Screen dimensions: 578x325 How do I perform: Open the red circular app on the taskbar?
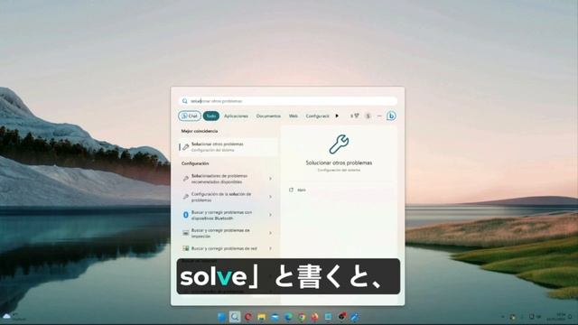(248, 317)
